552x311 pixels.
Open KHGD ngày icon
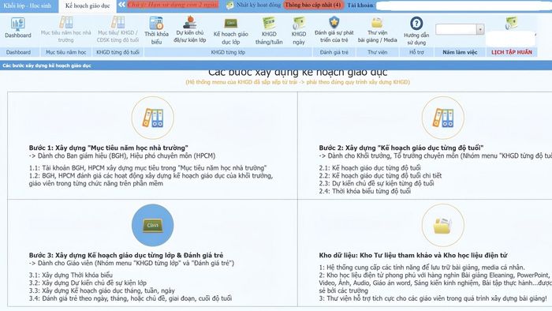pos(299,23)
